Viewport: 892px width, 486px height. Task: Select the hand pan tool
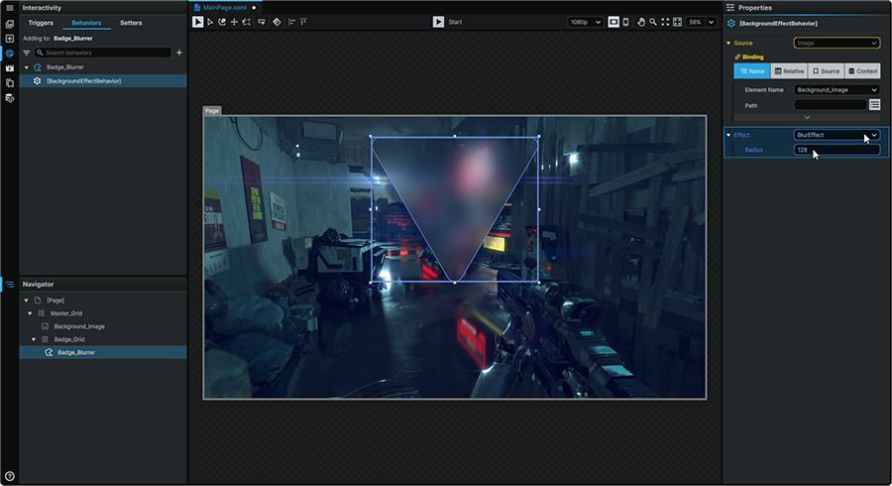click(641, 22)
